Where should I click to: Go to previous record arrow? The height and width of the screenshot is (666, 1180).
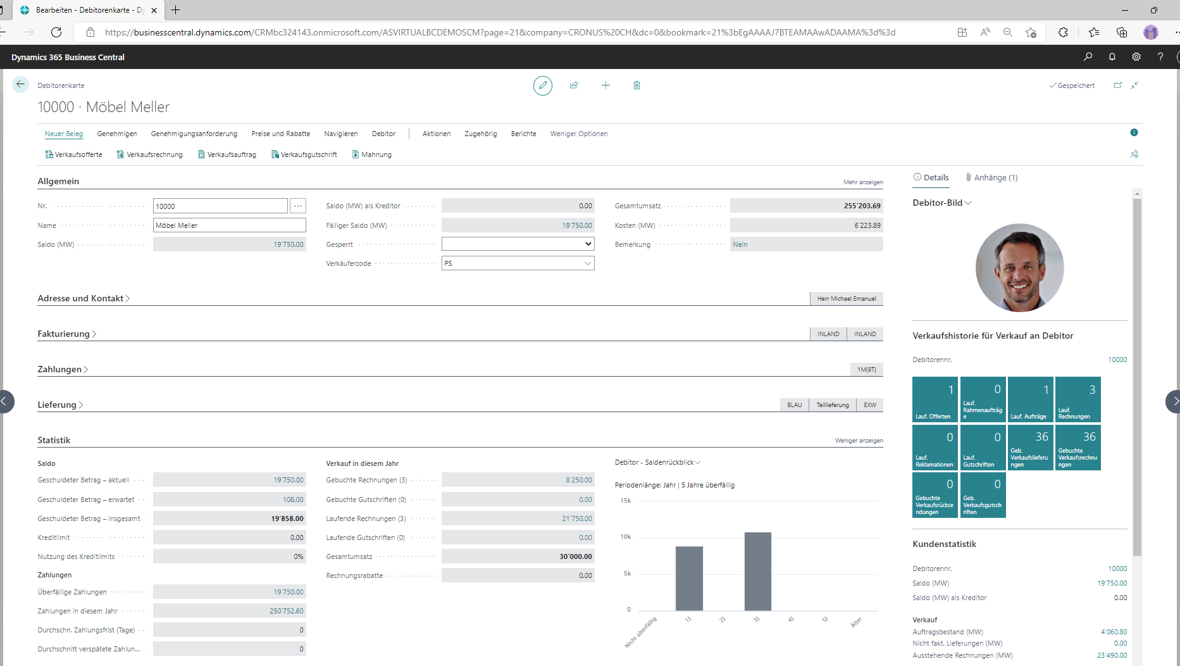click(x=5, y=401)
